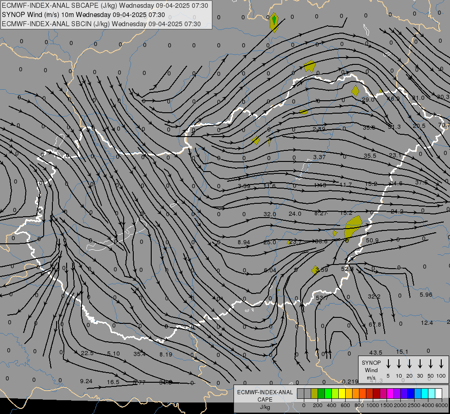Click the 5 m/s wind arrow in the legend
Screen dimensions: 450x414
[x=388, y=364]
